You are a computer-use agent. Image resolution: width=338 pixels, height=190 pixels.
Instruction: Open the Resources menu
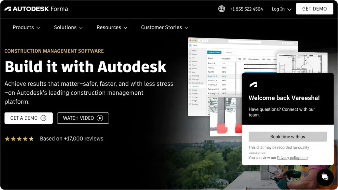pos(112,27)
